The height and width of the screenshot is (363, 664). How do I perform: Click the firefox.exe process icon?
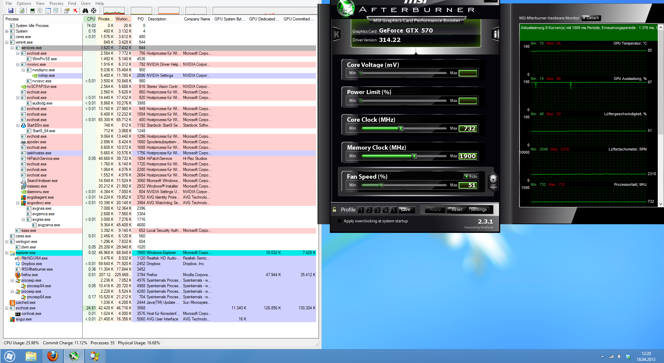(x=18, y=275)
